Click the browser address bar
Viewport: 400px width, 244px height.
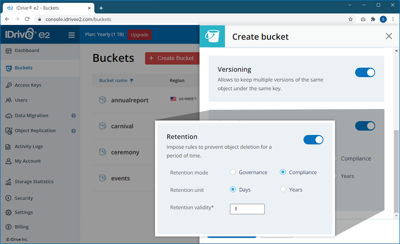coord(194,19)
